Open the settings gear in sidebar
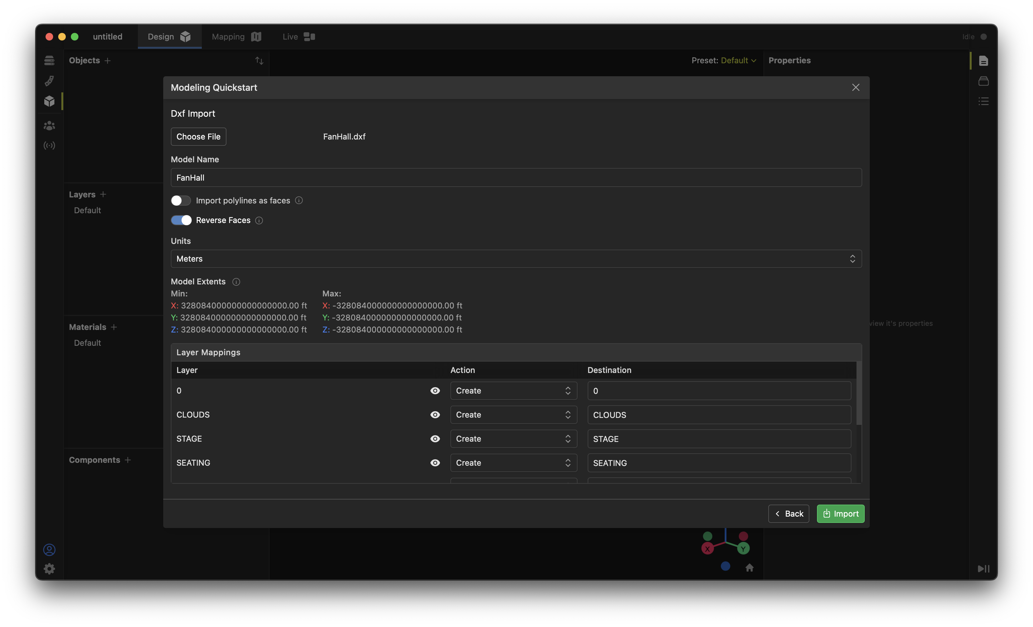 [x=49, y=569]
